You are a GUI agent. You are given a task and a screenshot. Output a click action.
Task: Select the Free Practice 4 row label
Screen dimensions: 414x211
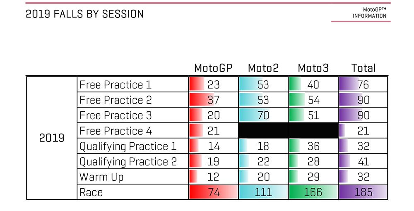pyautogui.click(x=116, y=131)
